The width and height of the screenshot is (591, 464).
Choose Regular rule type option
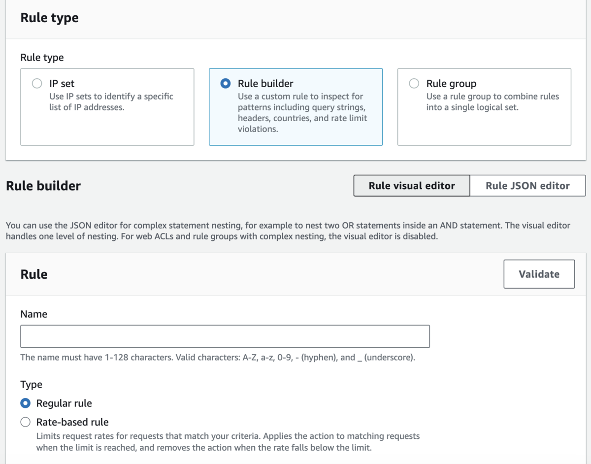click(x=26, y=403)
